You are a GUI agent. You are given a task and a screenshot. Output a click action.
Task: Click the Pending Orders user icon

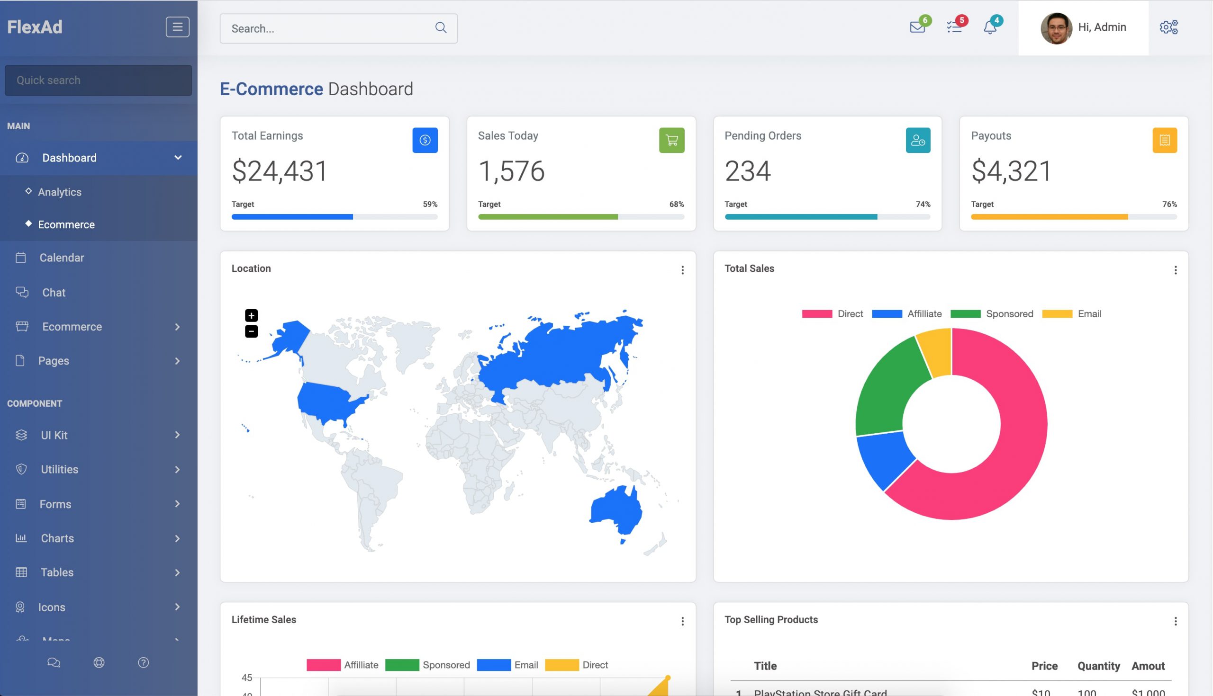pyautogui.click(x=918, y=140)
